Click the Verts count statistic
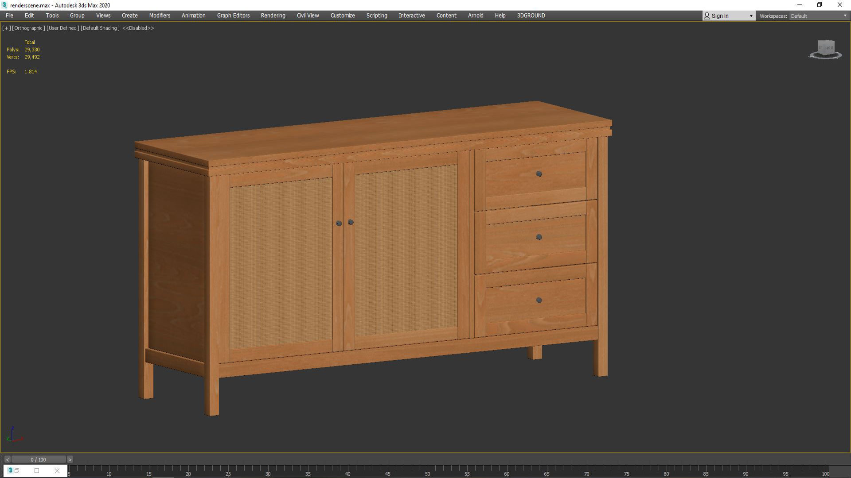This screenshot has height=478, width=851. (x=23, y=57)
